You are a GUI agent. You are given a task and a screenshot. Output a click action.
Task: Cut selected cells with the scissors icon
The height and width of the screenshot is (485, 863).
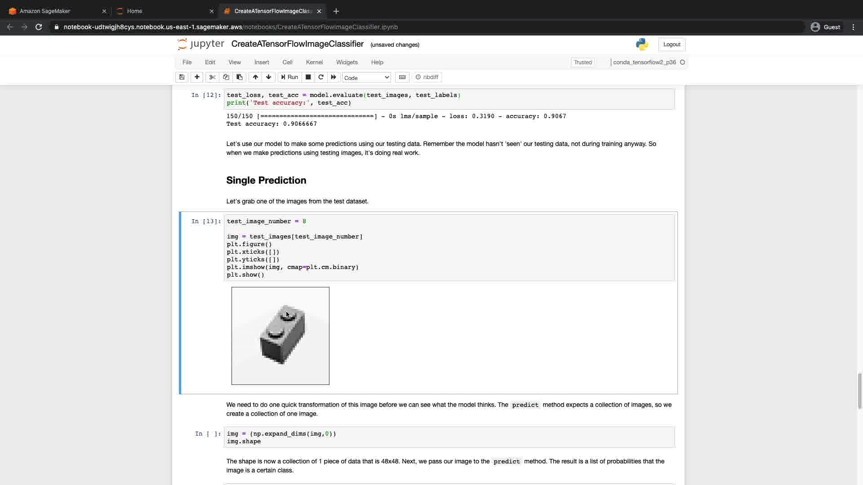click(x=212, y=77)
